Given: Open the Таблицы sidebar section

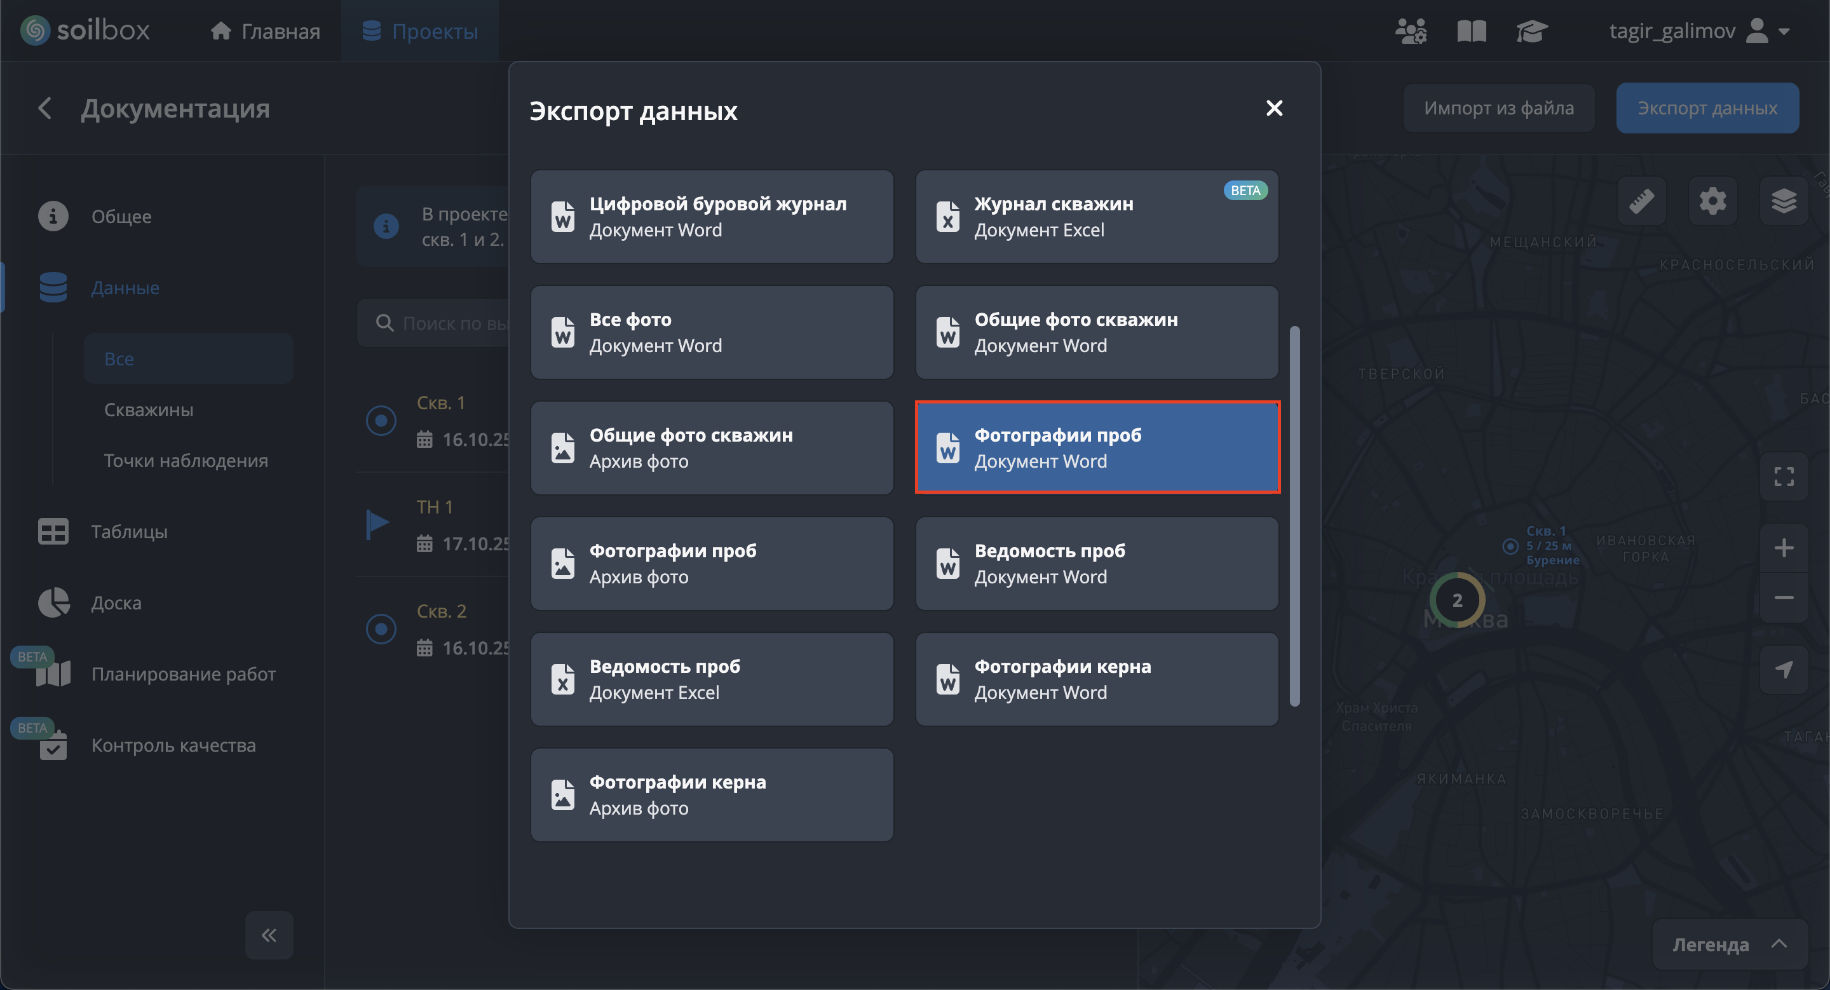Looking at the screenshot, I should (x=128, y=532).
